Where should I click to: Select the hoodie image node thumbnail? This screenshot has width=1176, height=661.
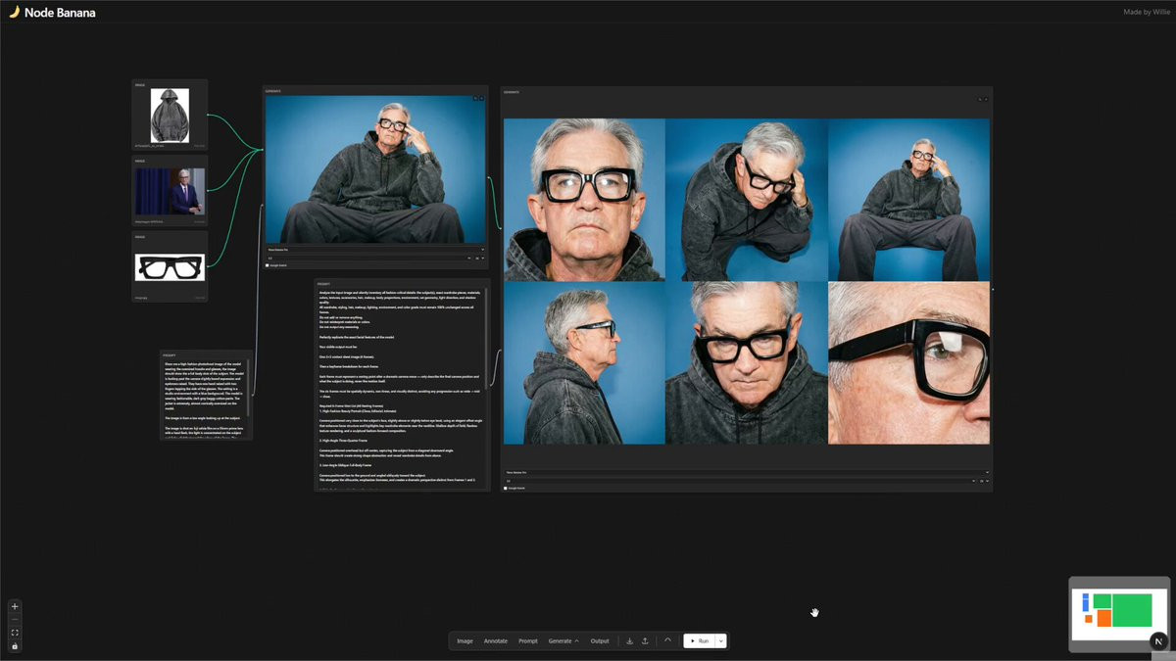(x=170, y=115)
